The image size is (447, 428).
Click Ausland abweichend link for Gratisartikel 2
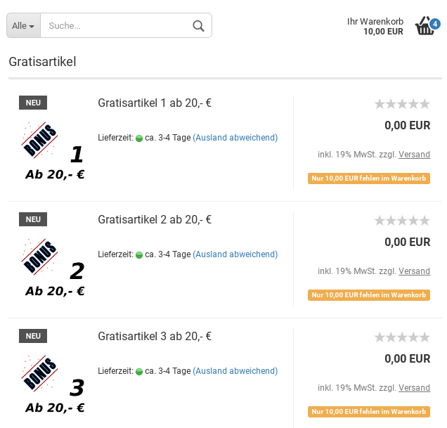235,254
